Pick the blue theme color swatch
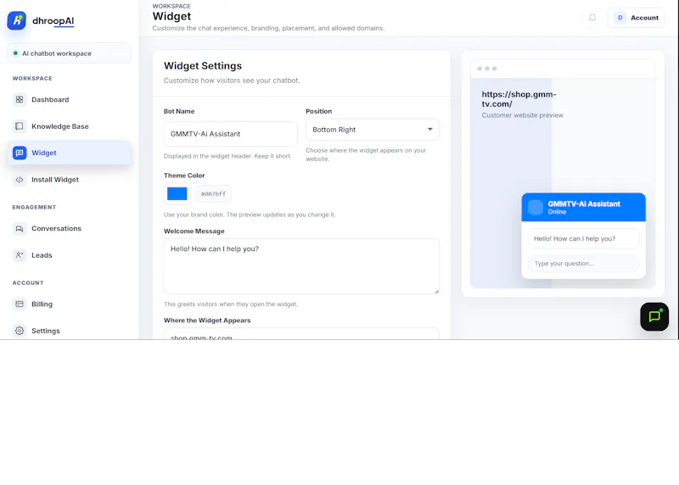This screenshot has width=679, height=485. coord(177,193)
